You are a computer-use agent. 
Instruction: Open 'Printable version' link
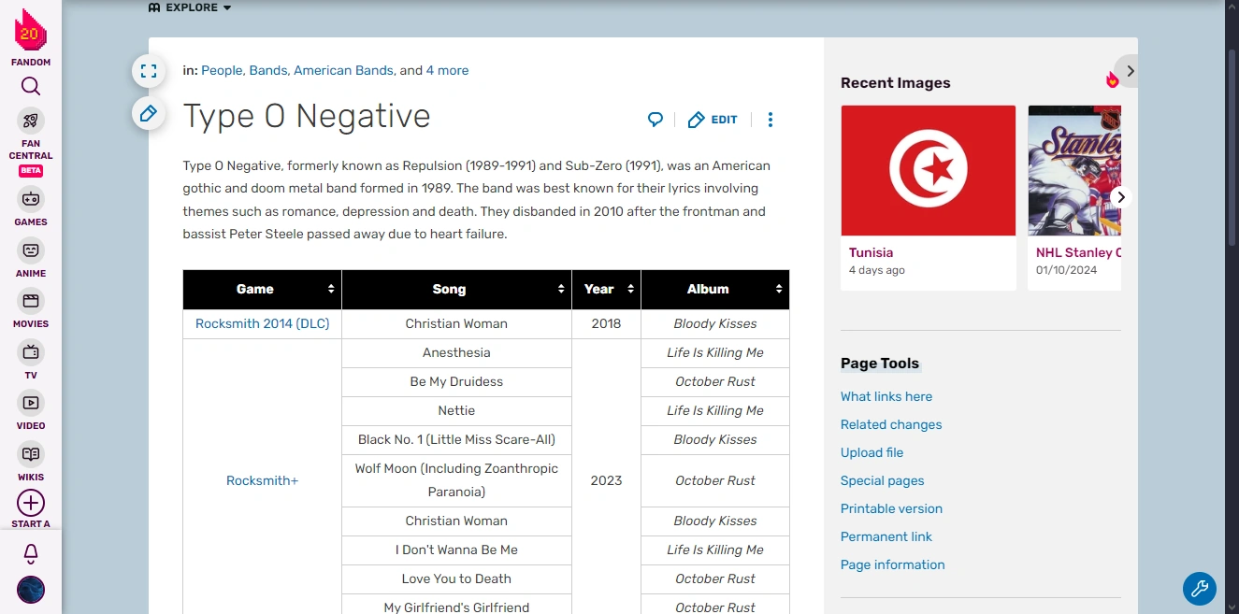click(892, 508)
